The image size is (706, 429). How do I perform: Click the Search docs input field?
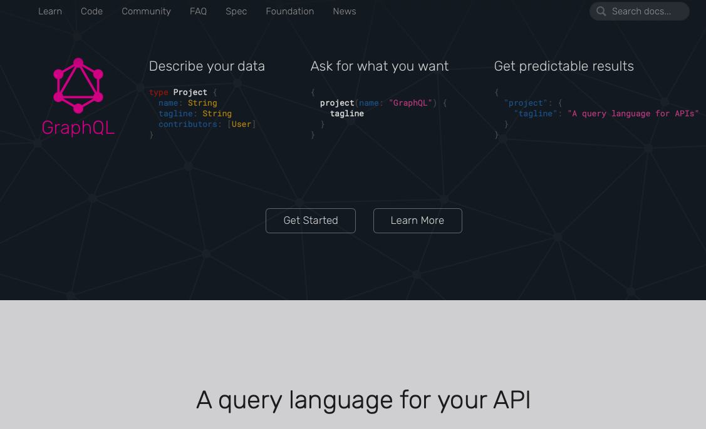pyautogui.click(x=645, y=11)
